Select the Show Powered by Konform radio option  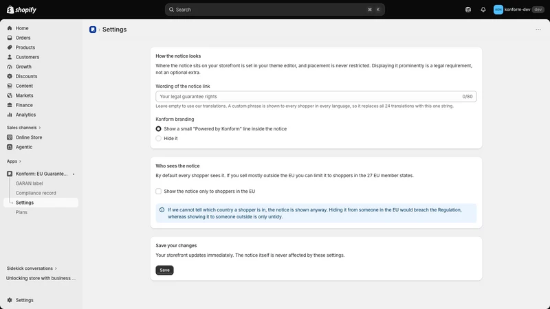click(159, 129)
